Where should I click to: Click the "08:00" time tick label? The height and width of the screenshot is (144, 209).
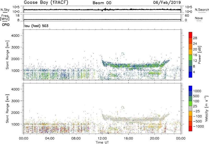tap(76, 139)
